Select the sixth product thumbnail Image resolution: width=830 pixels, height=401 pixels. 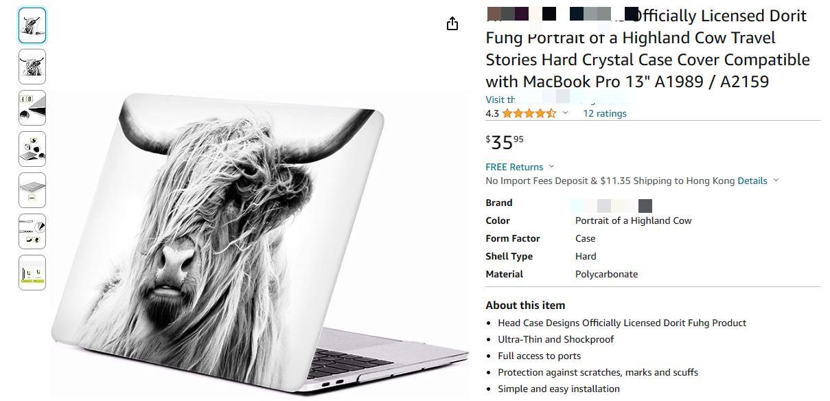(x=32, y=231)
